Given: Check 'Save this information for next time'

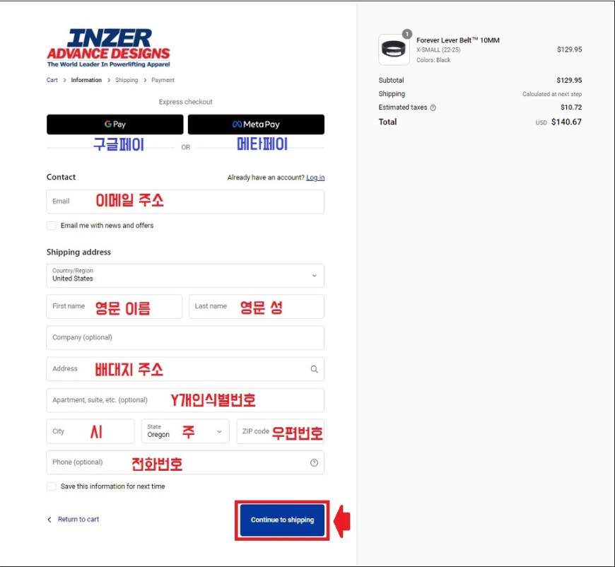Looking at the screenshot, I should [52, 486].
